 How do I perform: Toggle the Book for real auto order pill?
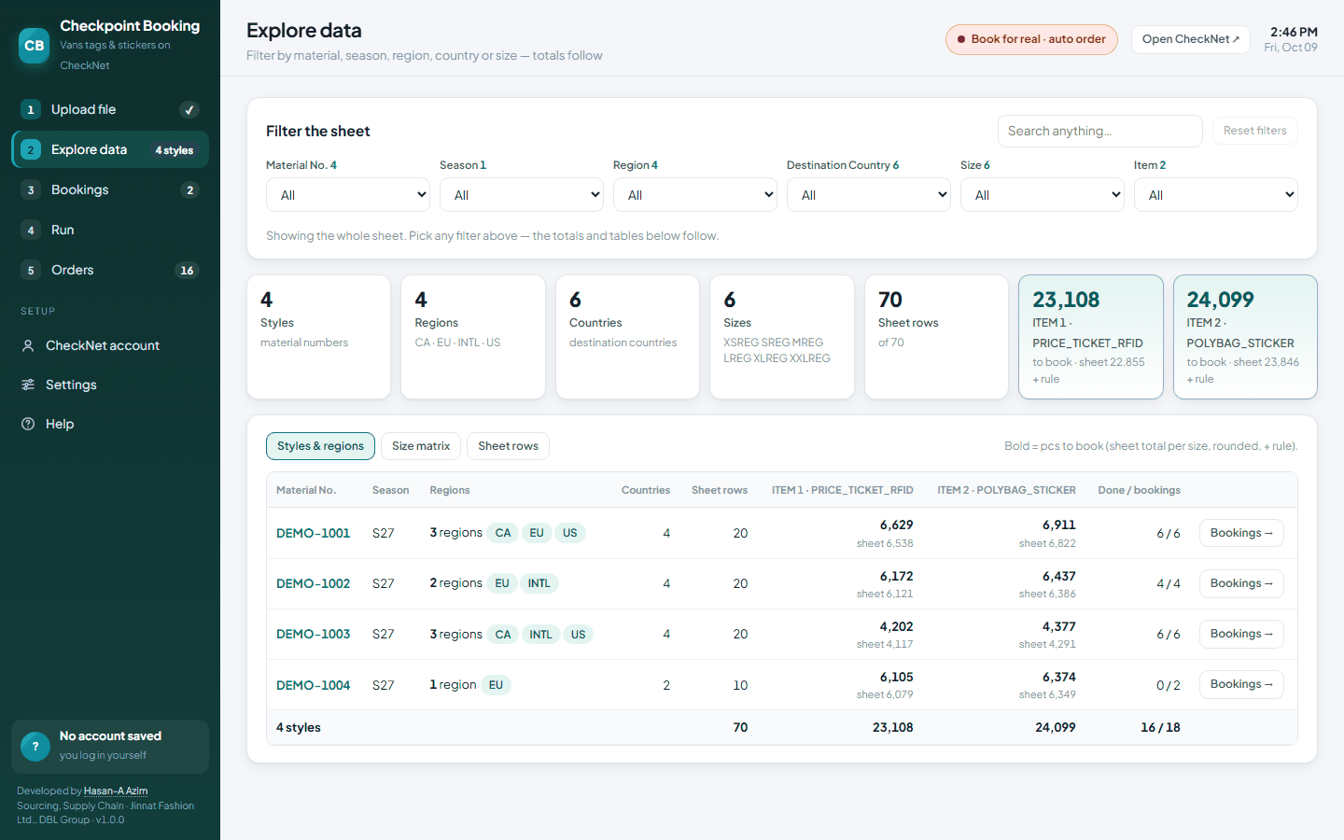point(1031,39)
